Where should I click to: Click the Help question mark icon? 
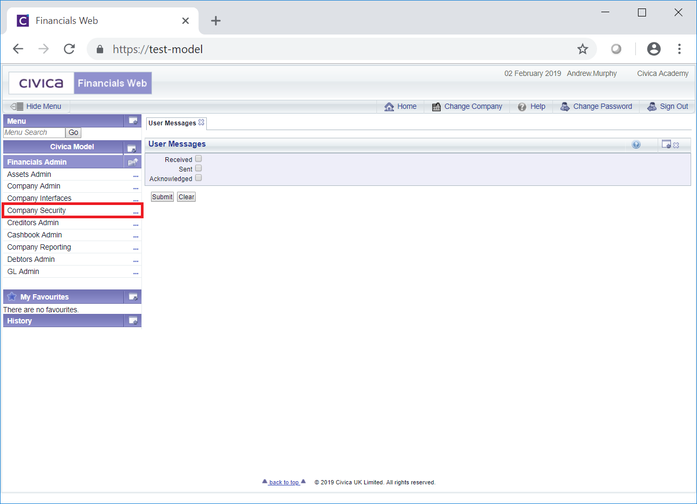[522, 107]
